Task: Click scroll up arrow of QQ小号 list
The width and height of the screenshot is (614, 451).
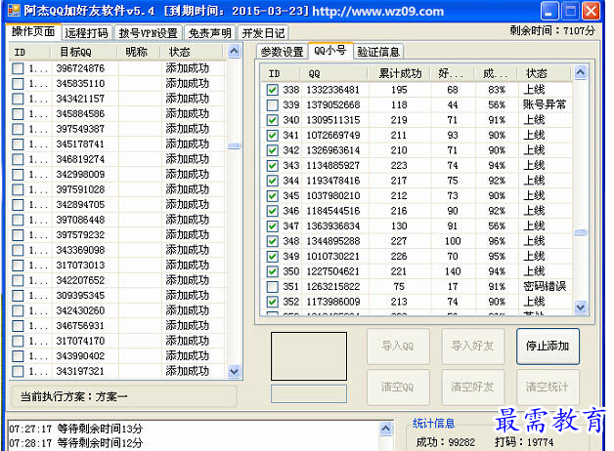Action: [581, 72]
